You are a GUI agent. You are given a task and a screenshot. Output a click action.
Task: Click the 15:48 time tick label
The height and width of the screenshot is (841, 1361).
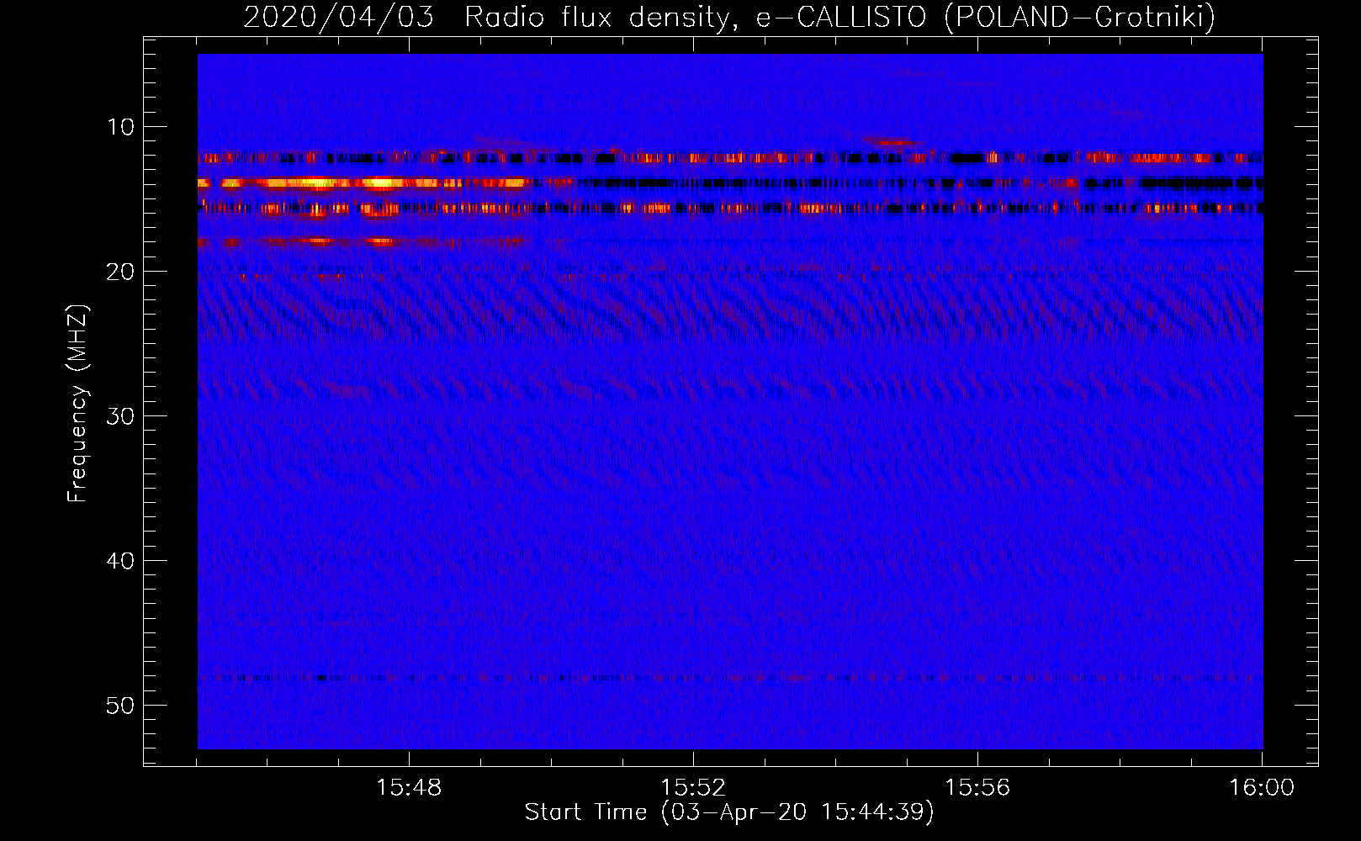[409, 787]
